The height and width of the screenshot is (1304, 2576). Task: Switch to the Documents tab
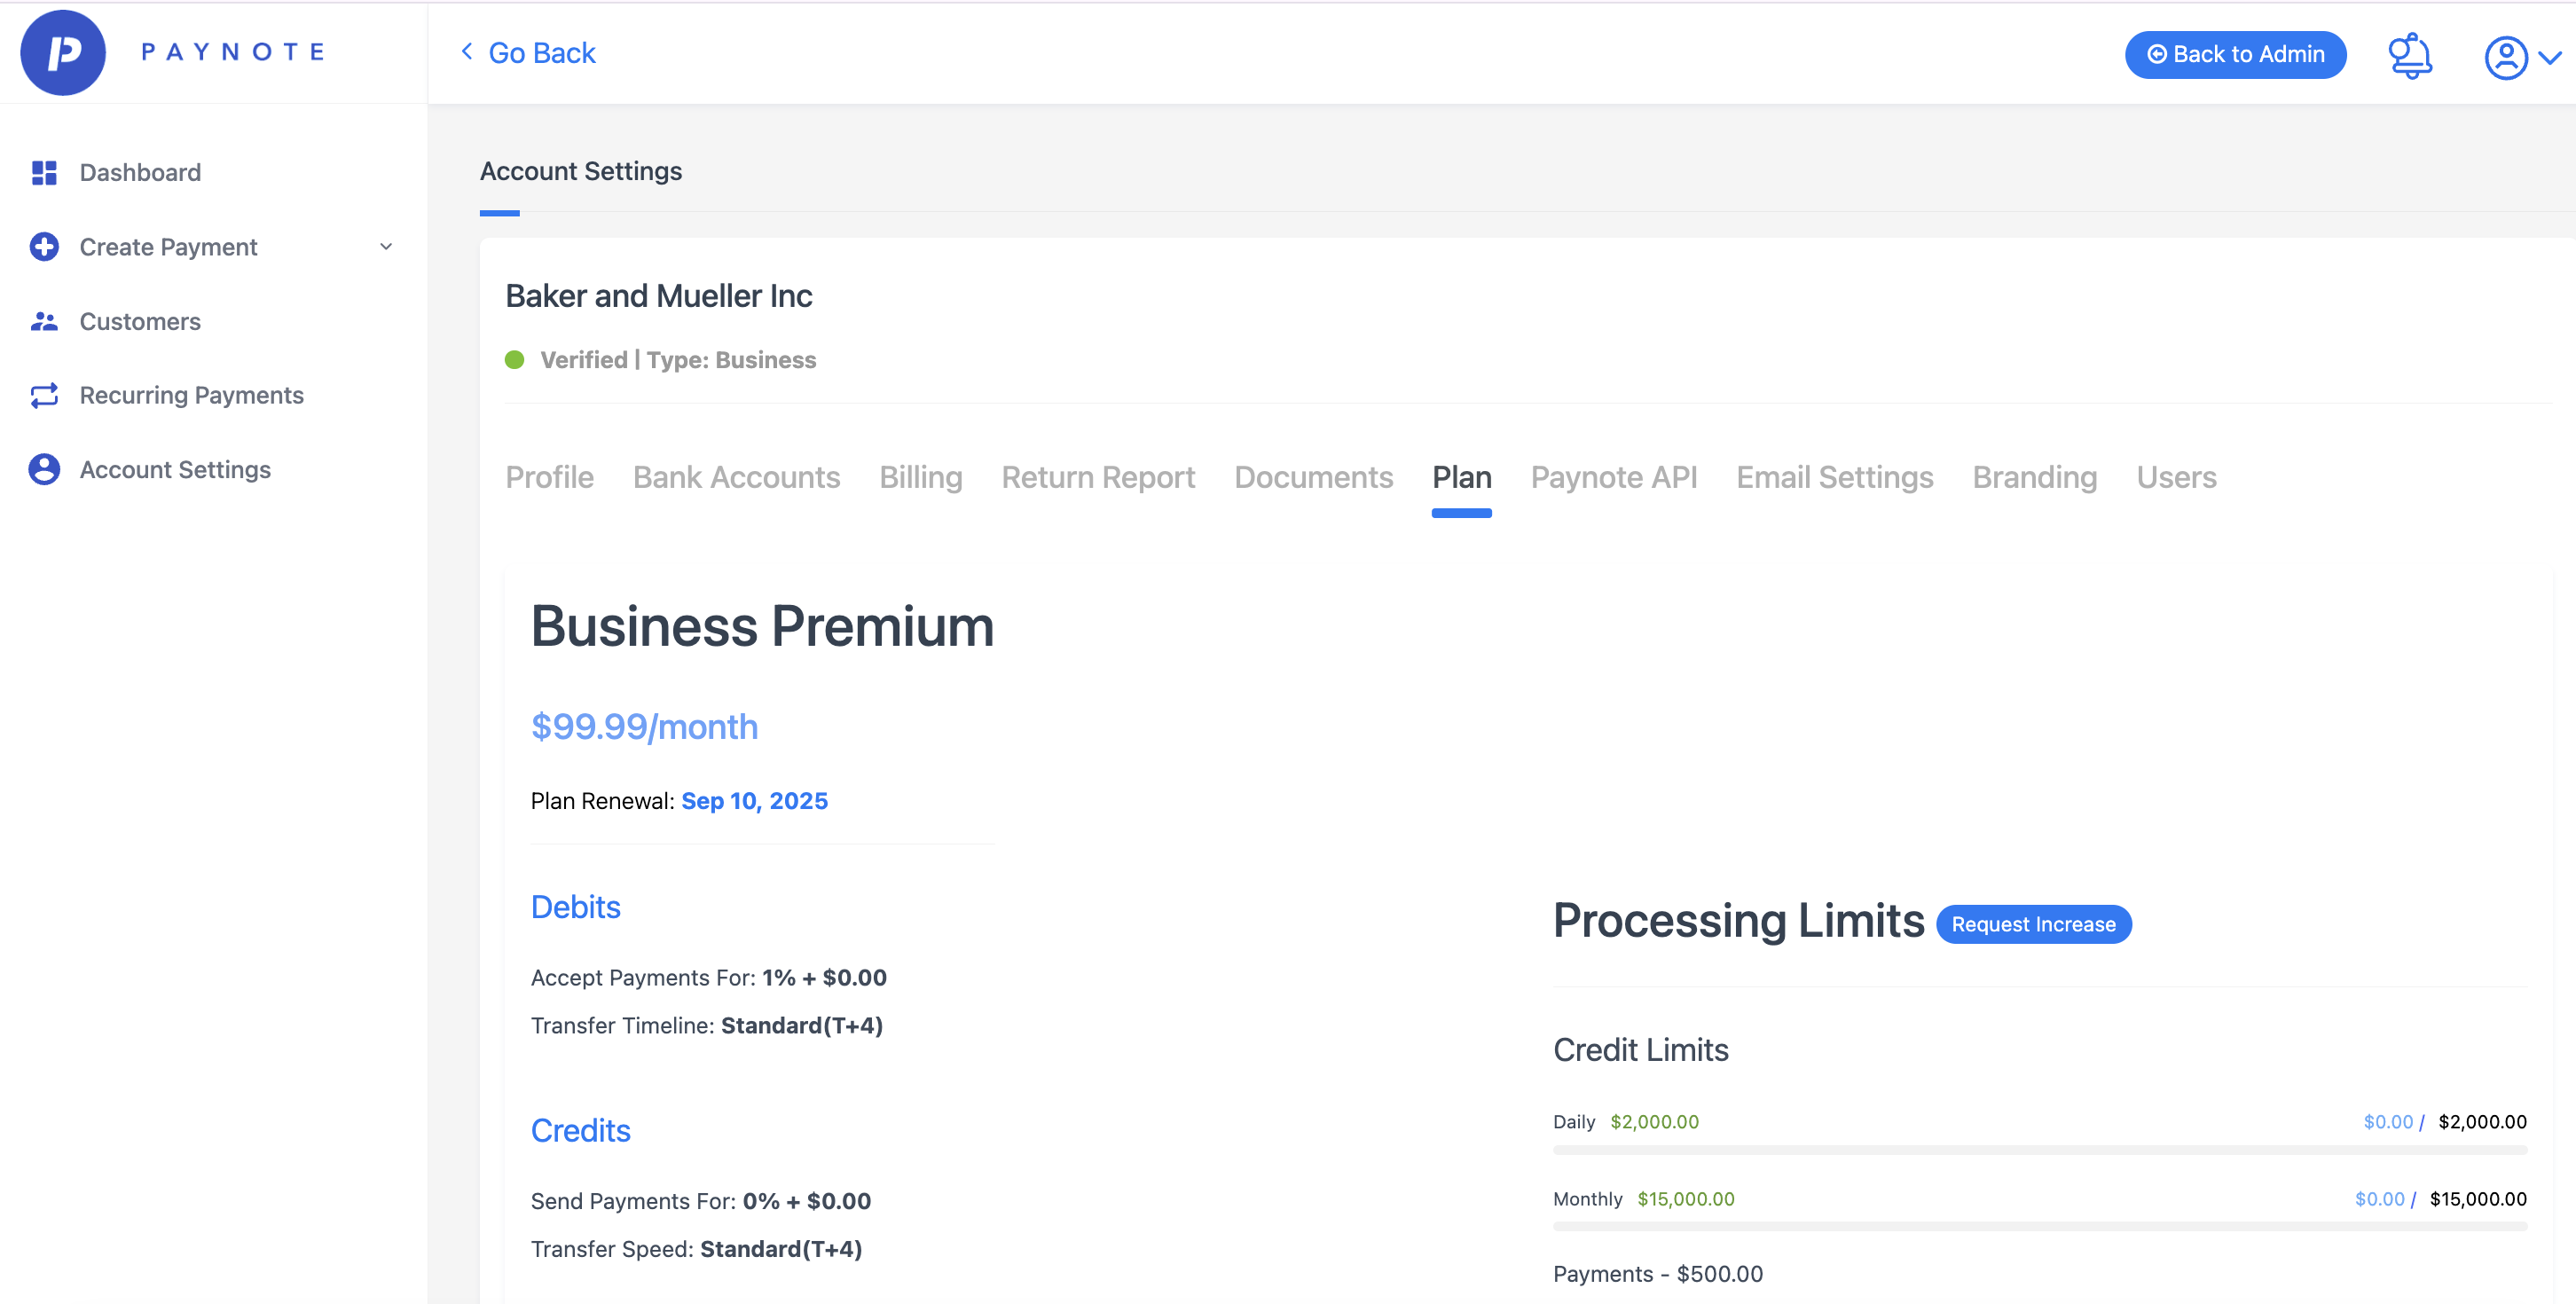point(1313,478)
